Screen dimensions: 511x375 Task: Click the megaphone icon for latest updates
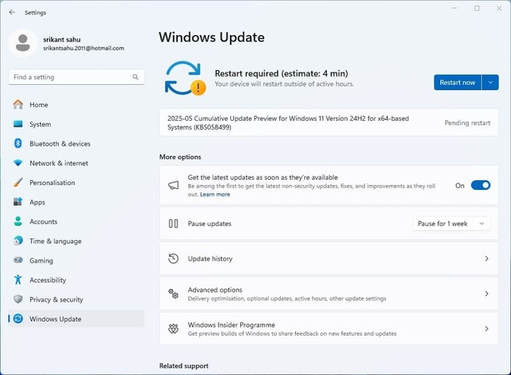pyautogui.click(x=173, y=185)
